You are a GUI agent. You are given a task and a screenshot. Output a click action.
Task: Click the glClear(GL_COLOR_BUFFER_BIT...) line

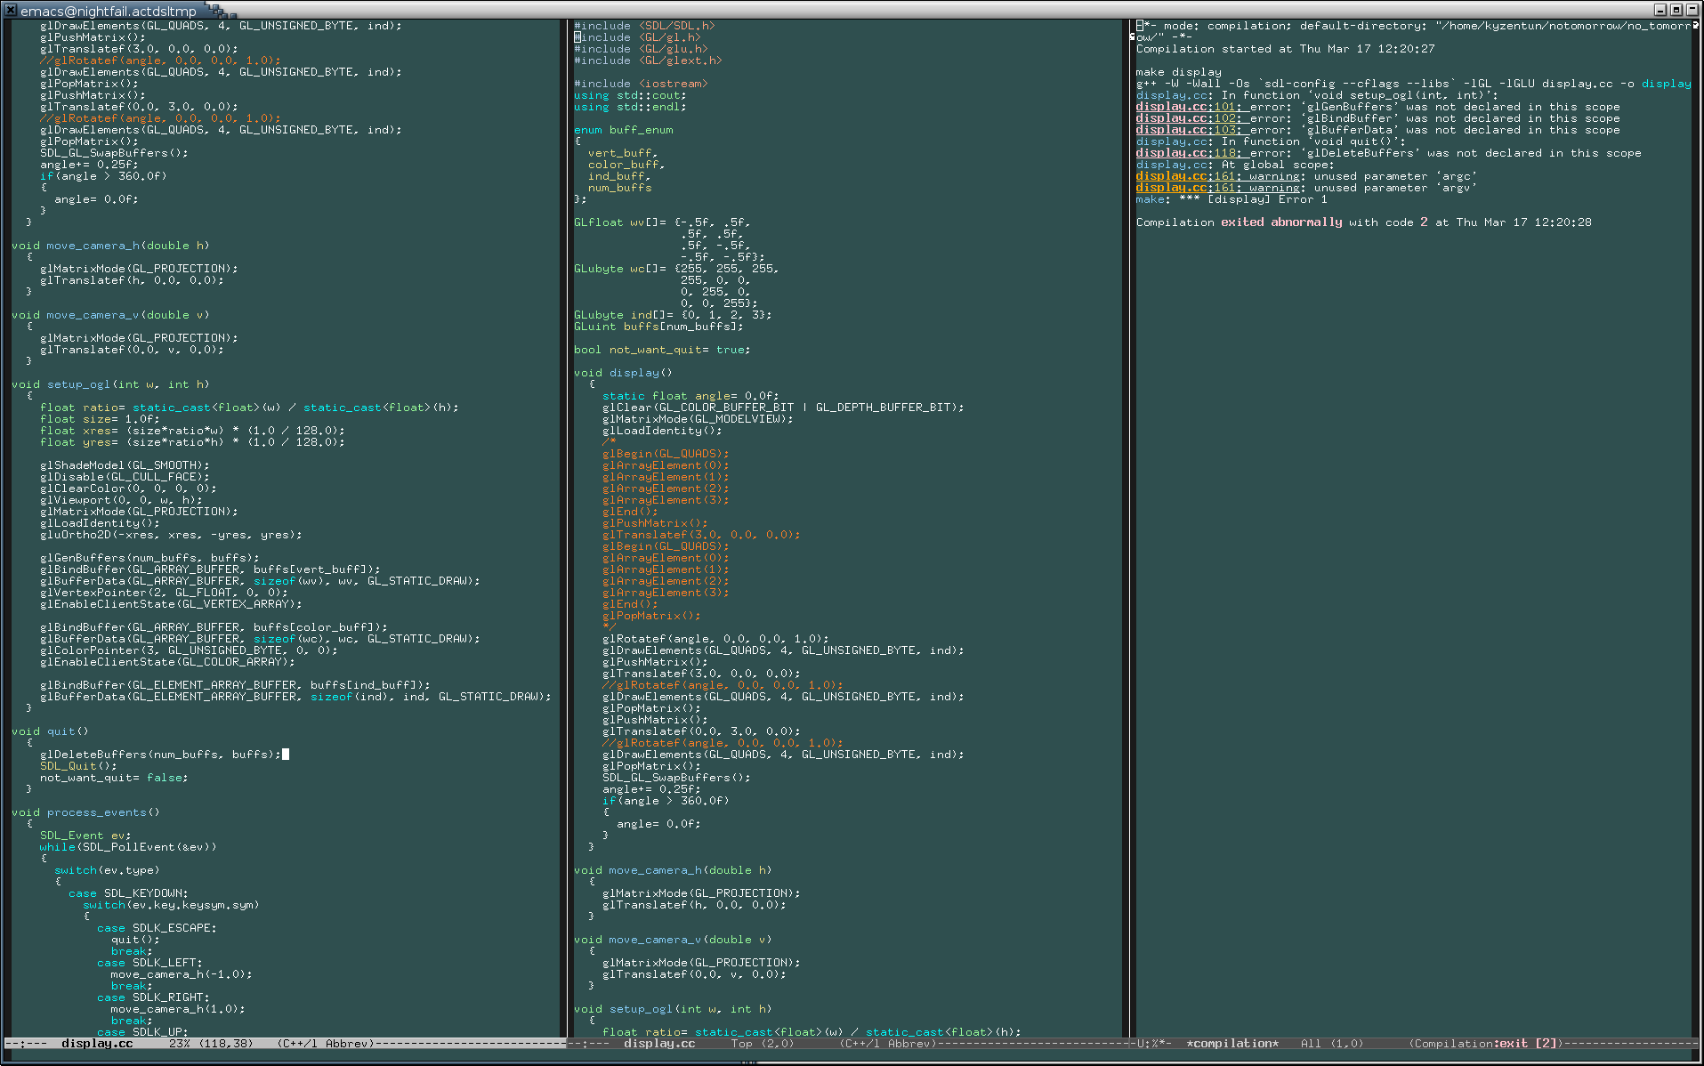click(783, 408)
